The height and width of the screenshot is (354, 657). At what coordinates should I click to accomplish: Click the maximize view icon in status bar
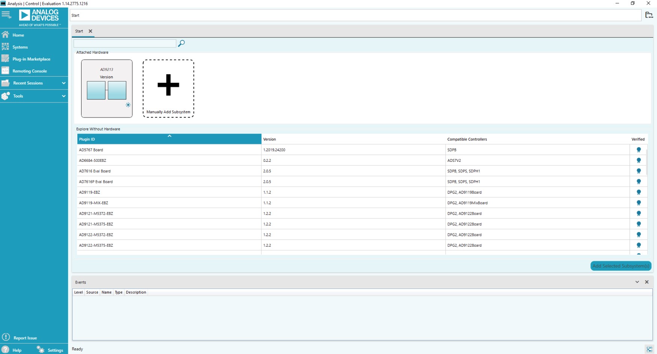649,348
